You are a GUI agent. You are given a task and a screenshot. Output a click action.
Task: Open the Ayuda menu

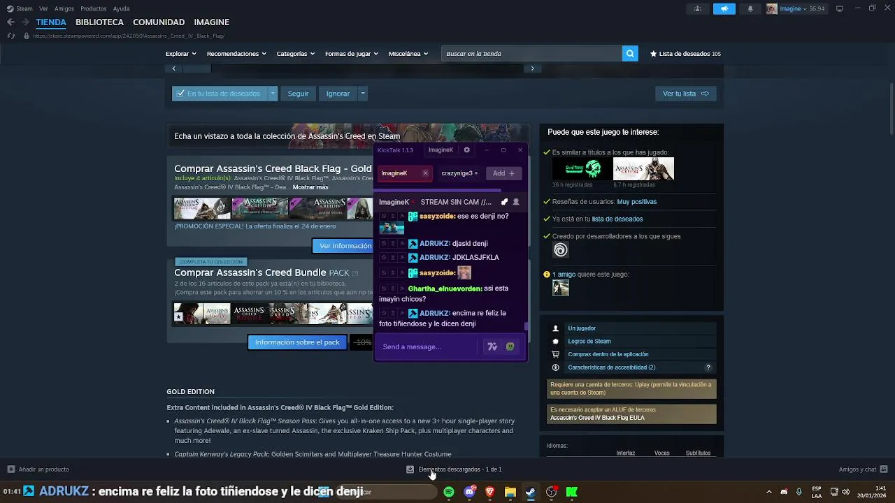coord(122,8)
